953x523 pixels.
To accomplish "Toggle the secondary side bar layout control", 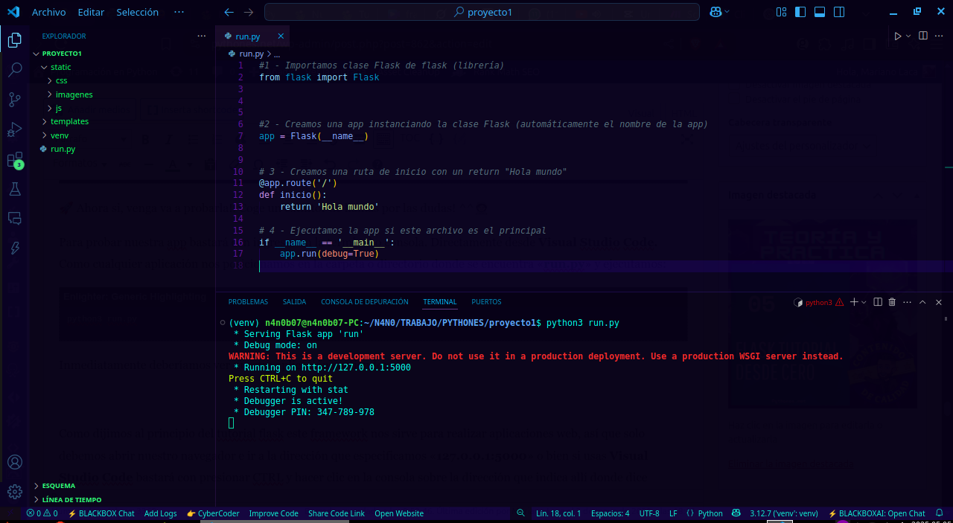I will coord(840,12).
